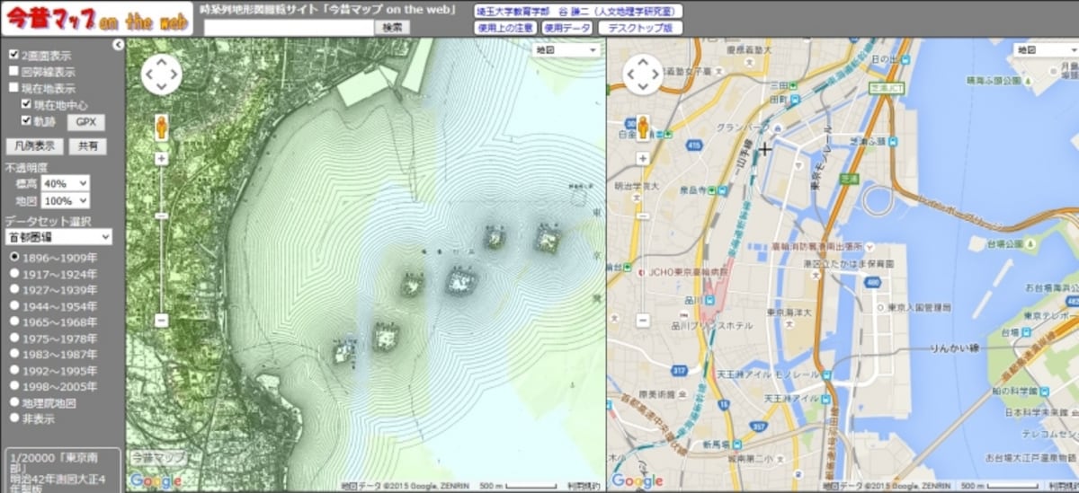Pan up on the old left map
Image resolution: width=1079 pixels, height=493 pixels.
pos(162,61)
